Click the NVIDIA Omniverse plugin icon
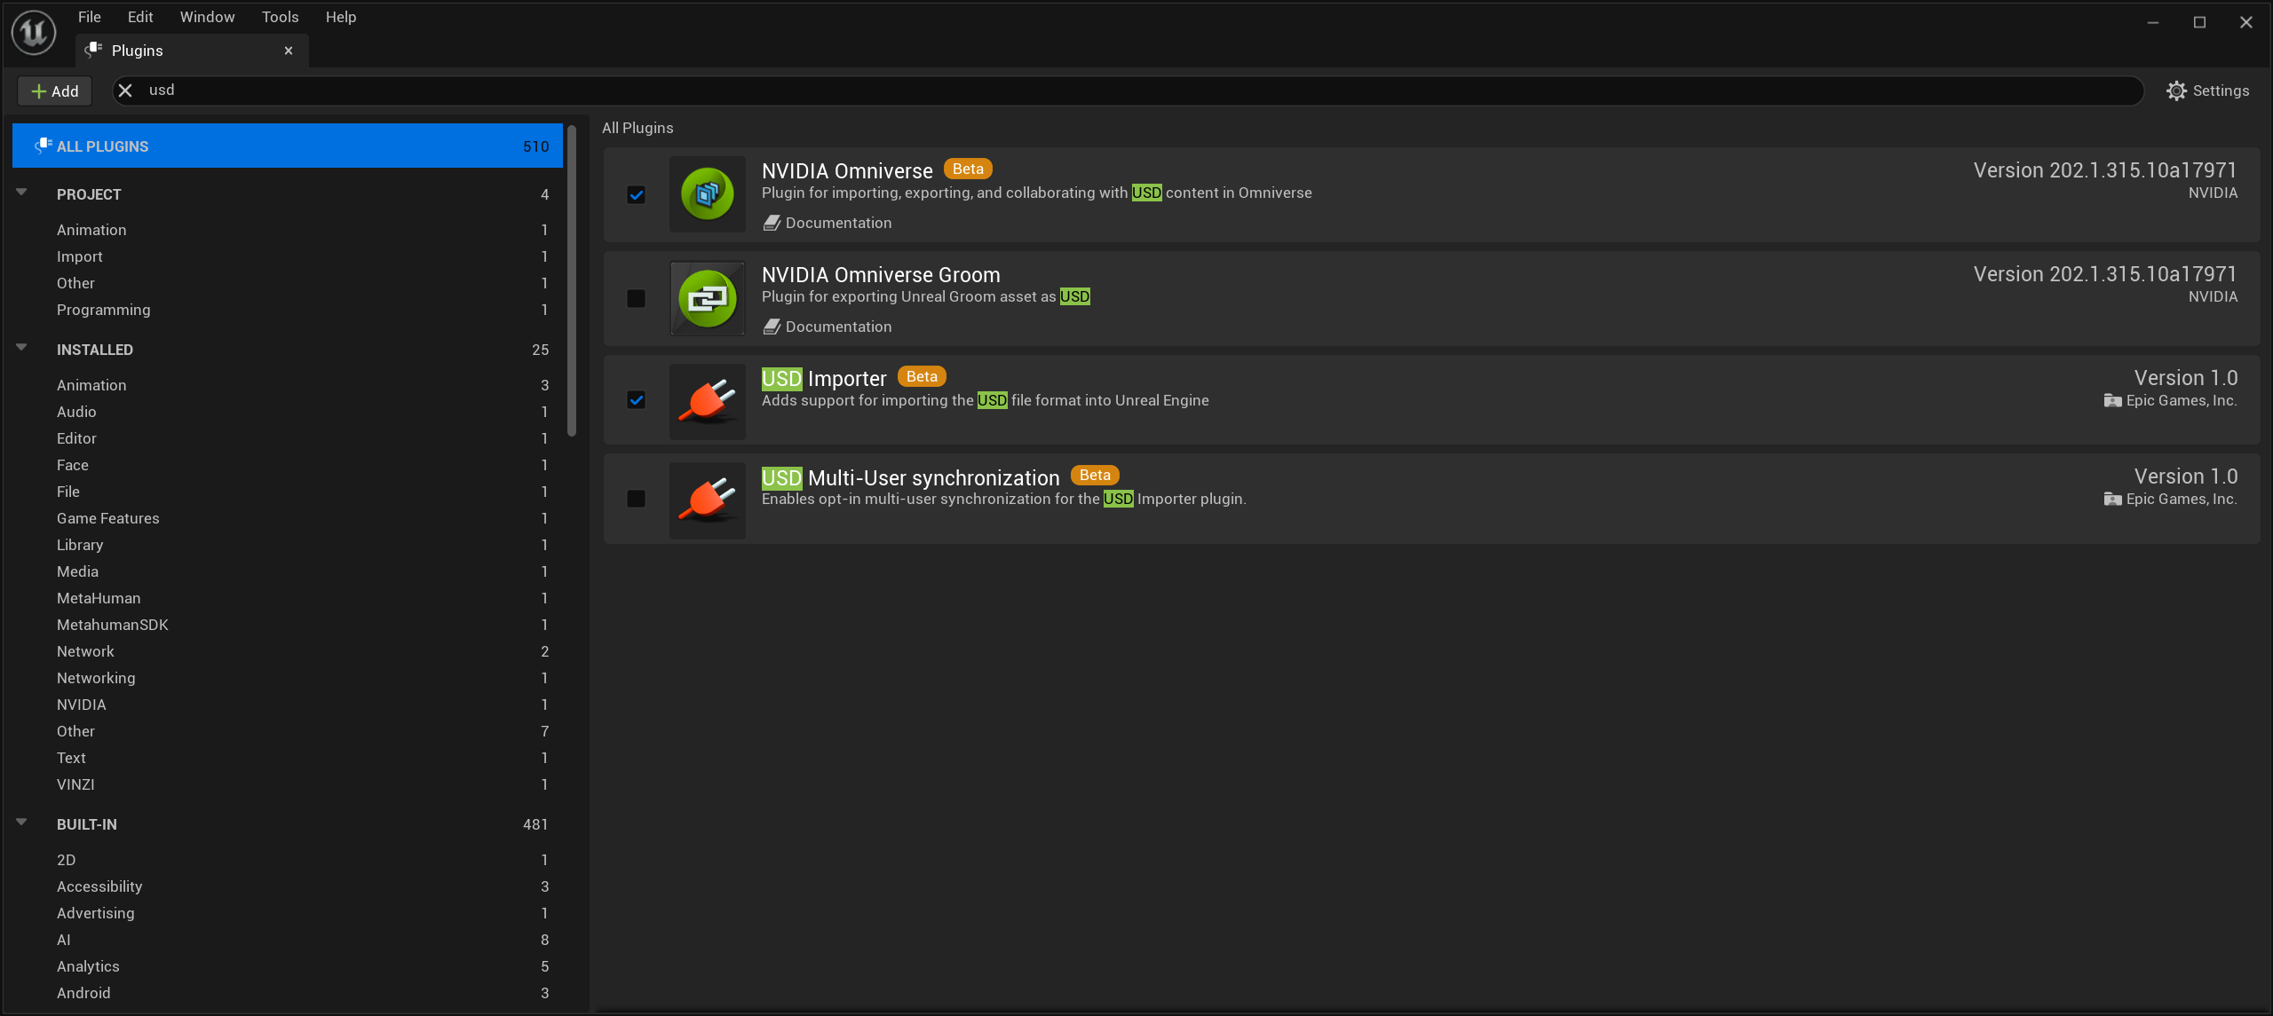The image size is (2273, 1016). point(707,194)
